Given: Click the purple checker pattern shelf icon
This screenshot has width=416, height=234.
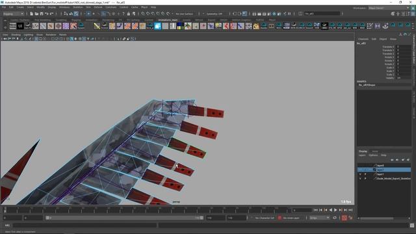Looking at the screenshot, I should click(66, 26).
